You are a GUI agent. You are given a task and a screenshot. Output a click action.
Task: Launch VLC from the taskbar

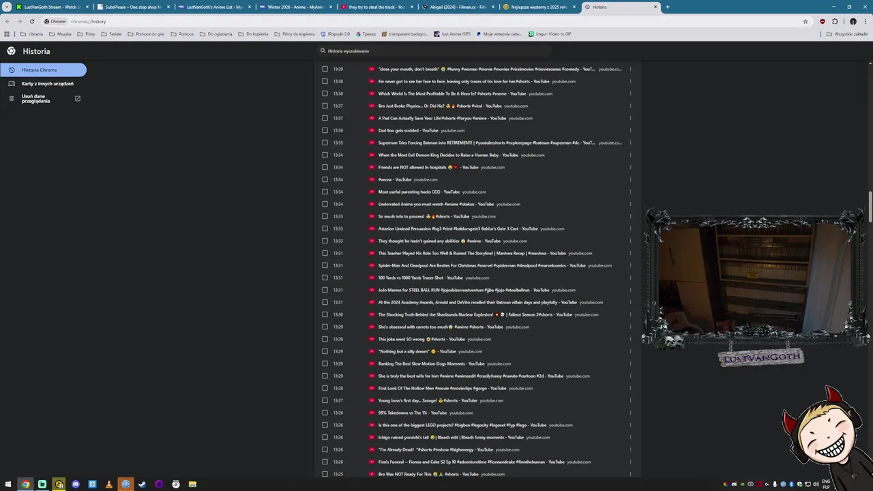109,484
